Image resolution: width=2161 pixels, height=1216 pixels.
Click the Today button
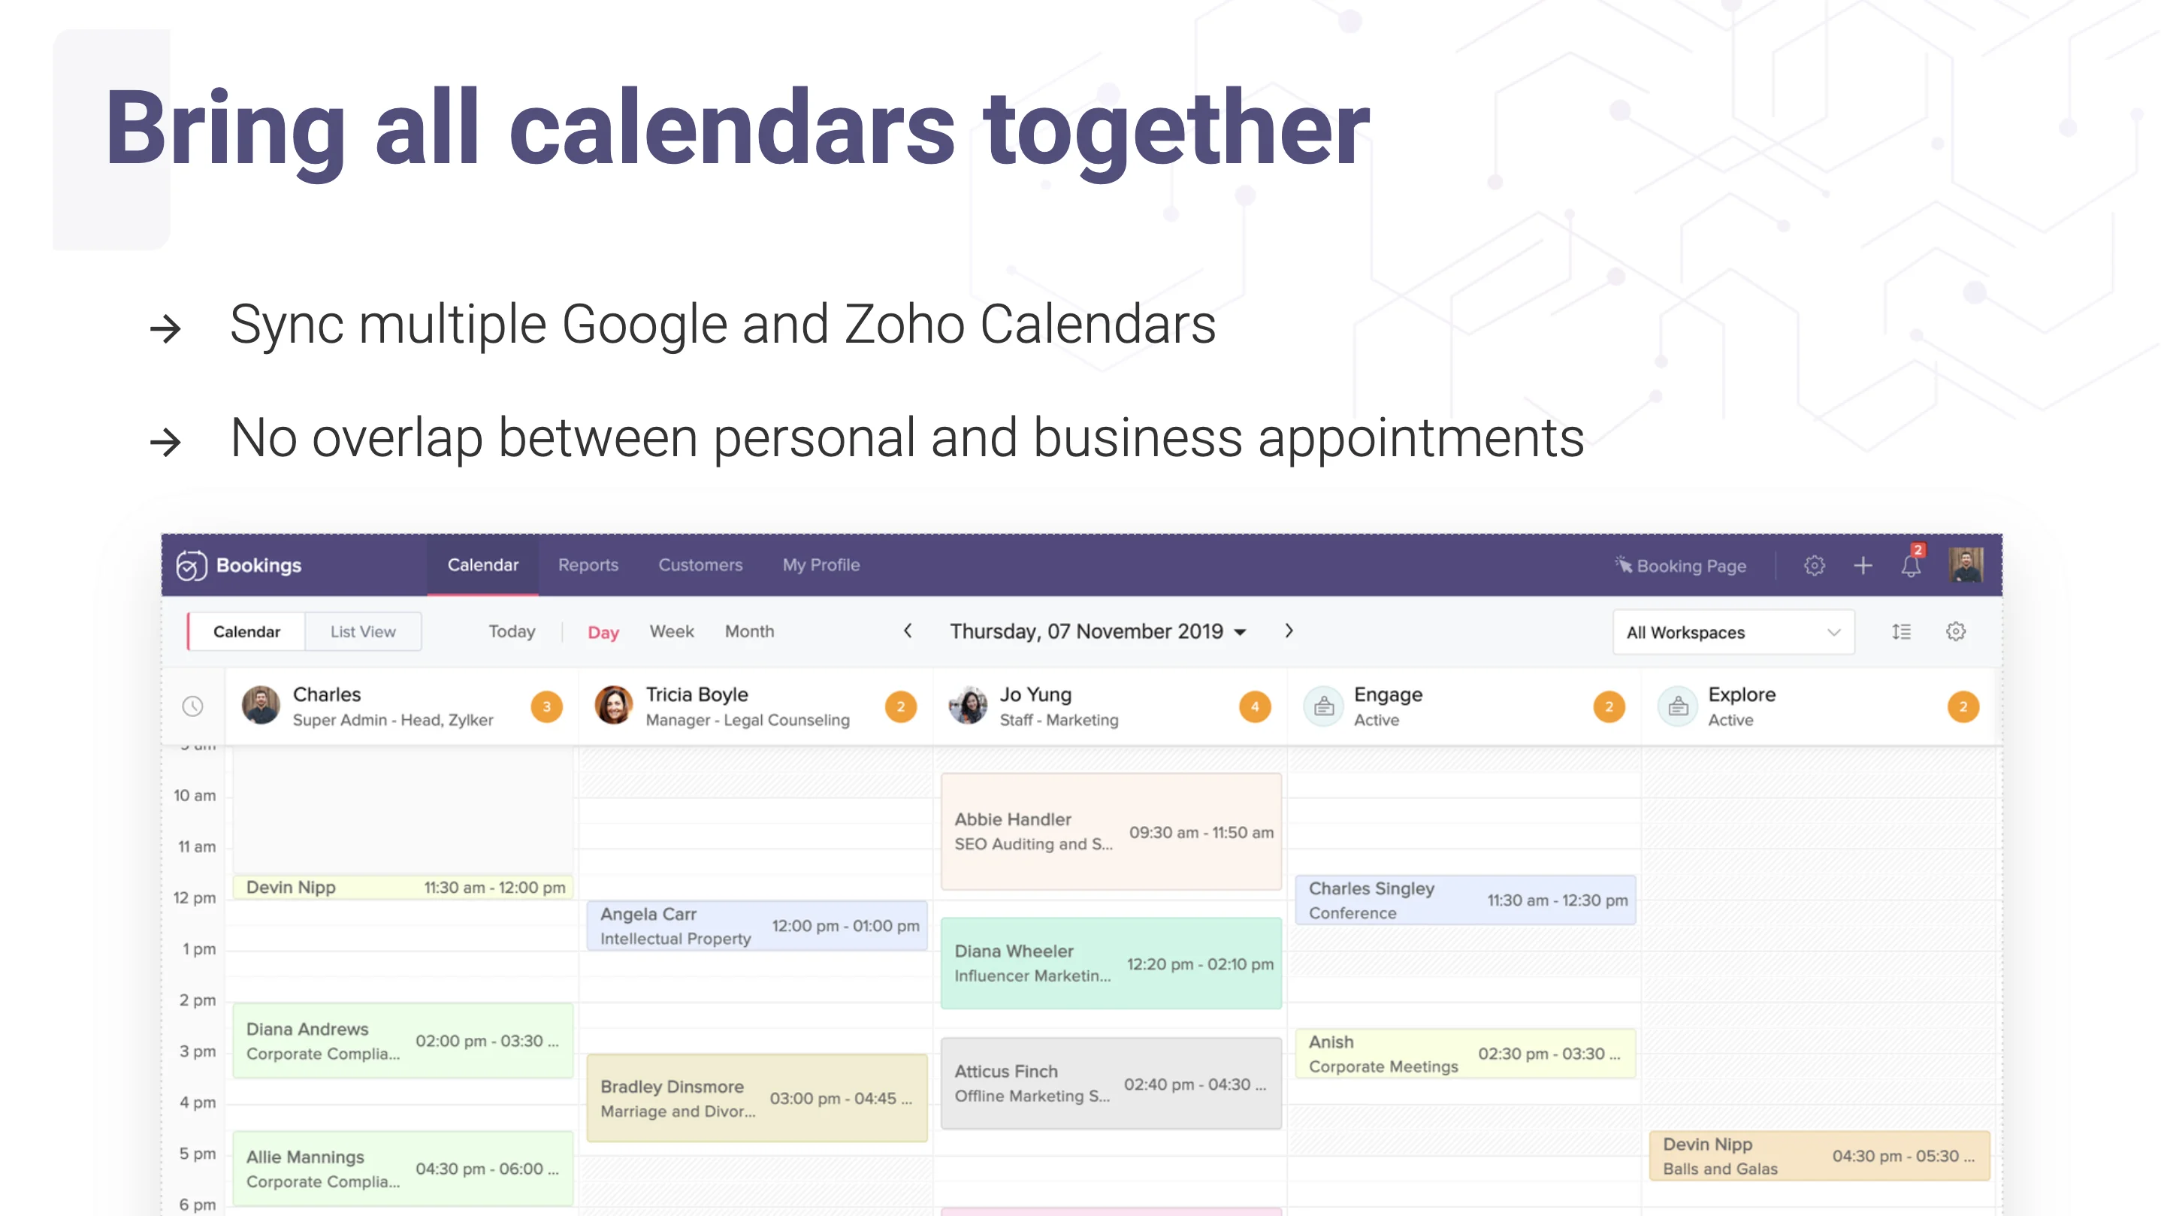point(510,631)
